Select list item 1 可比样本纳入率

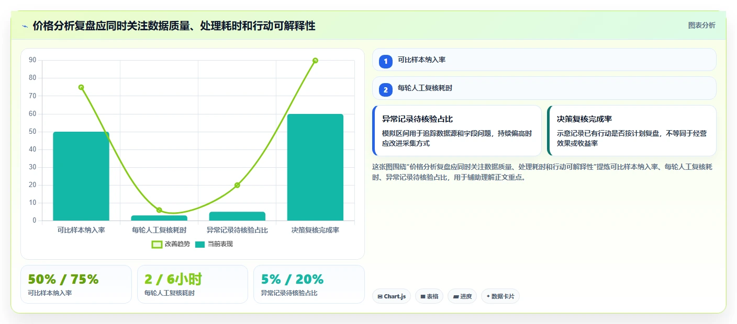544,60
